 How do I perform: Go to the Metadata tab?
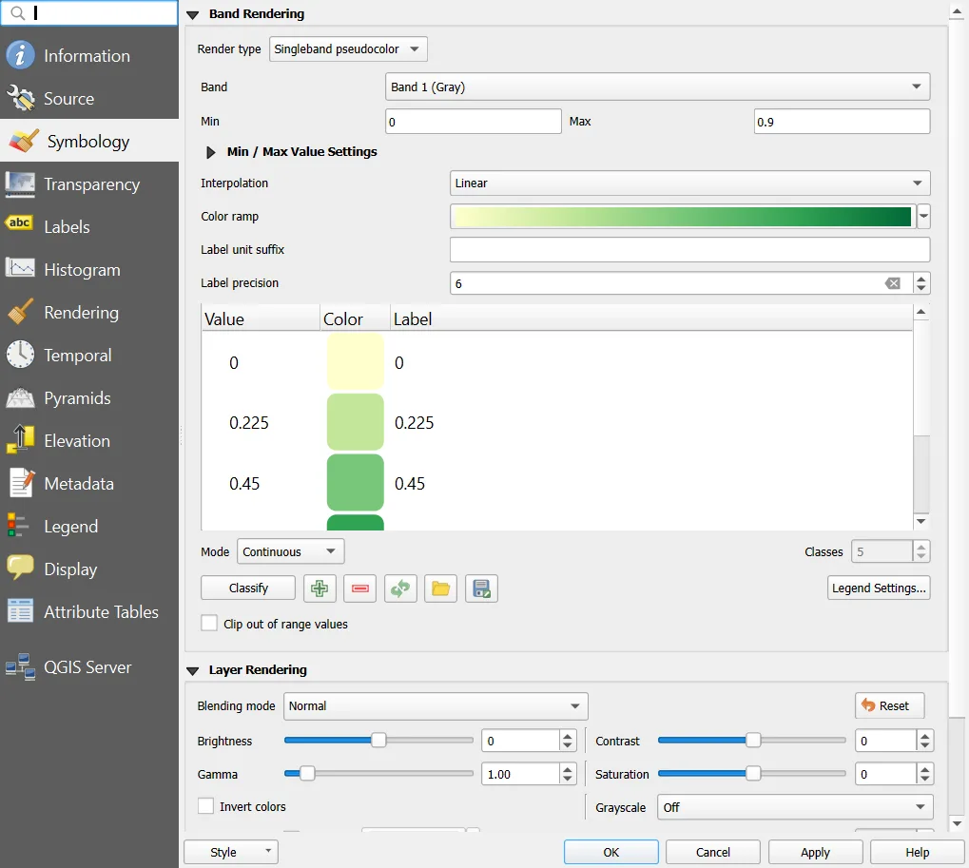click(89, 483)
